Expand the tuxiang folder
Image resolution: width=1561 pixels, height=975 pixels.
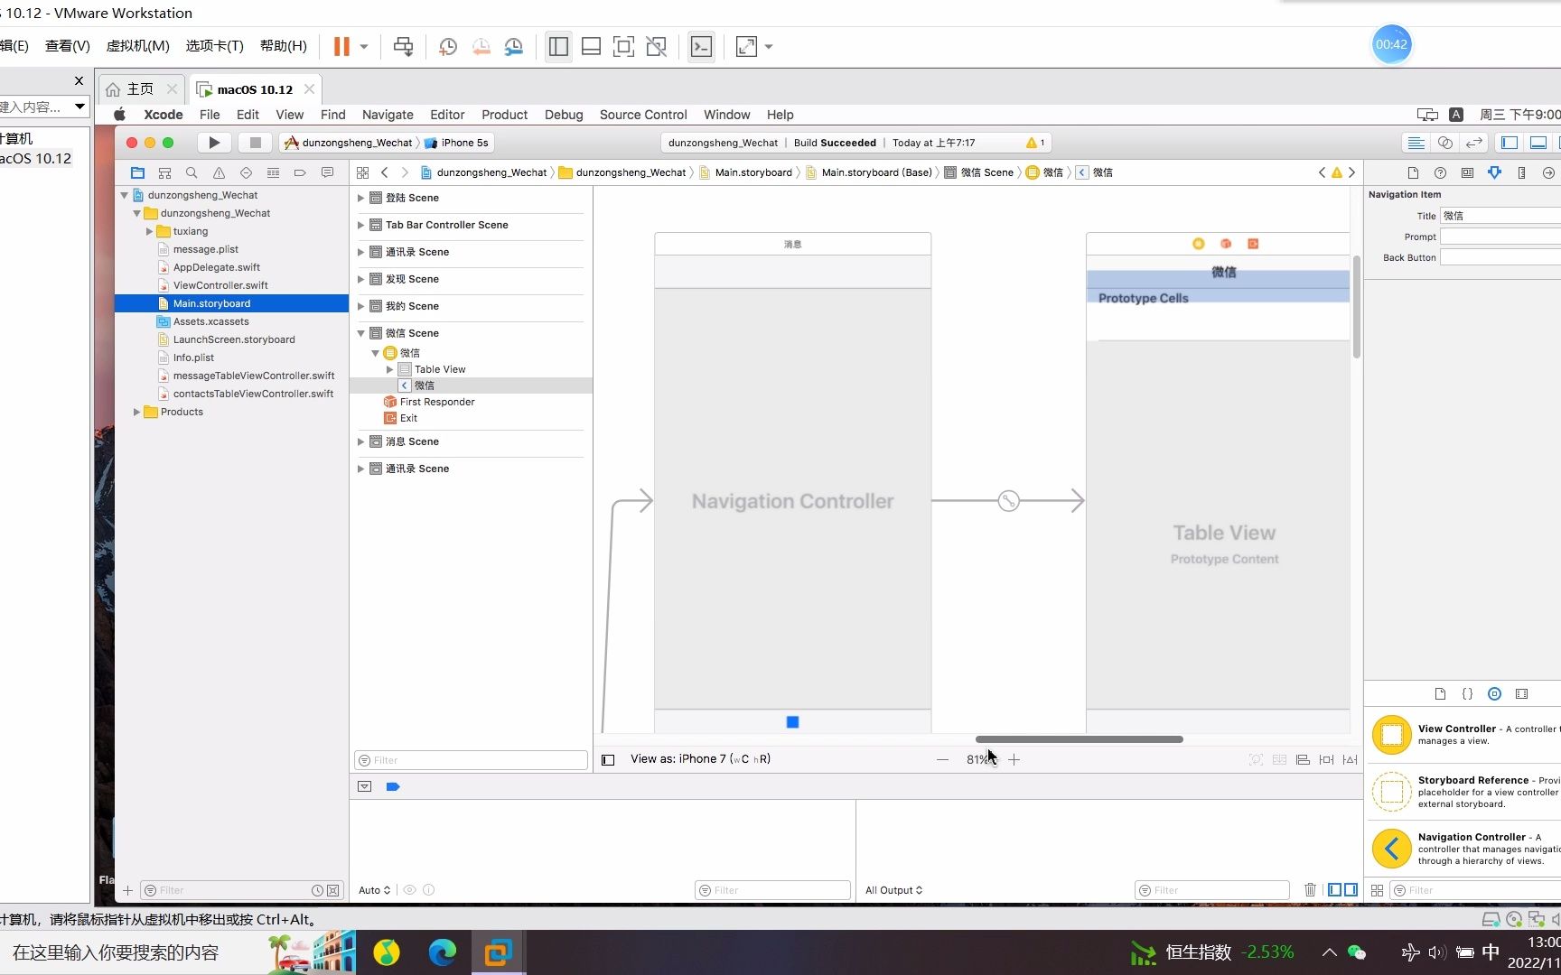click(x=149, y=231)
